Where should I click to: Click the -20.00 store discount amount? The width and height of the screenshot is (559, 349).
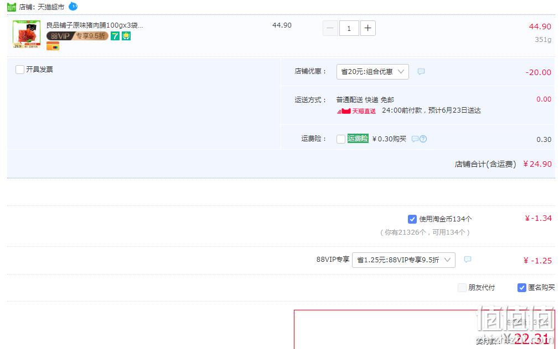(539, 72)
